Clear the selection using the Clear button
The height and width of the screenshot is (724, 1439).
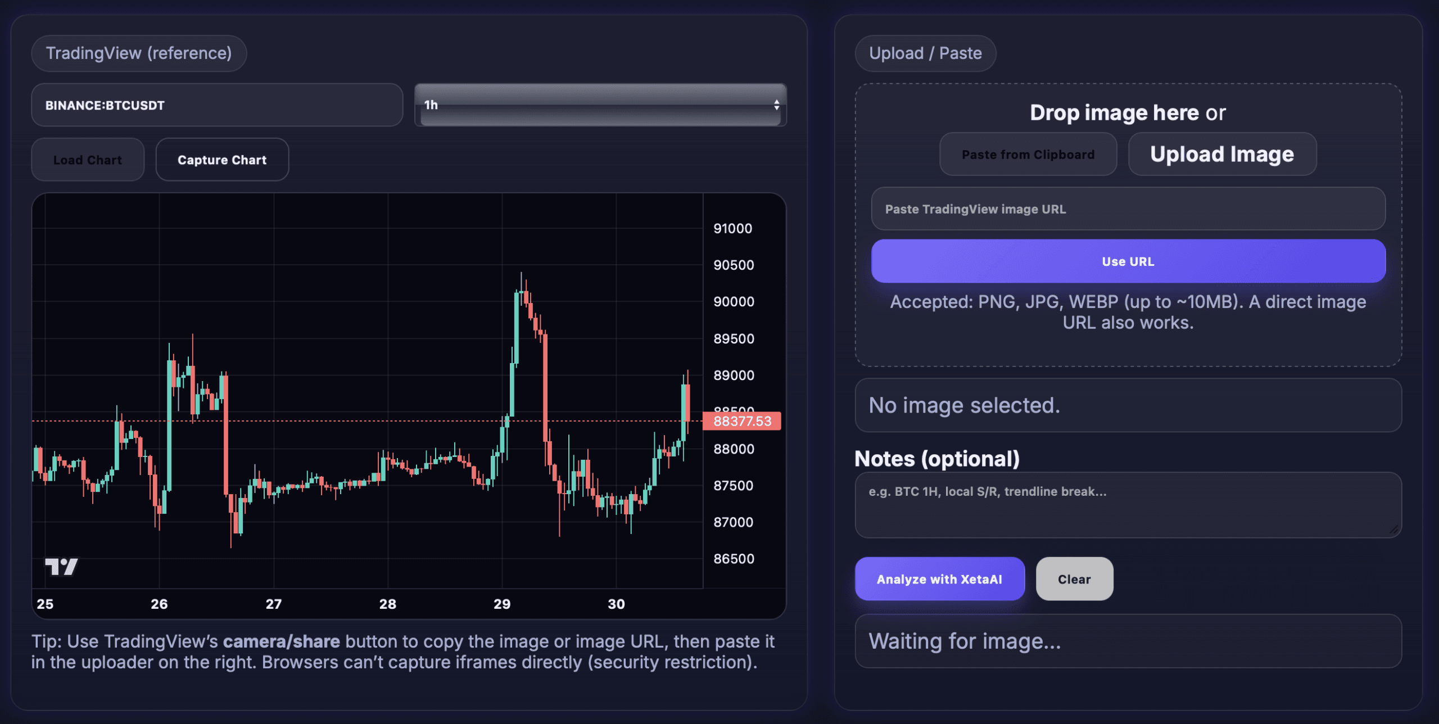coord(1074,579)
